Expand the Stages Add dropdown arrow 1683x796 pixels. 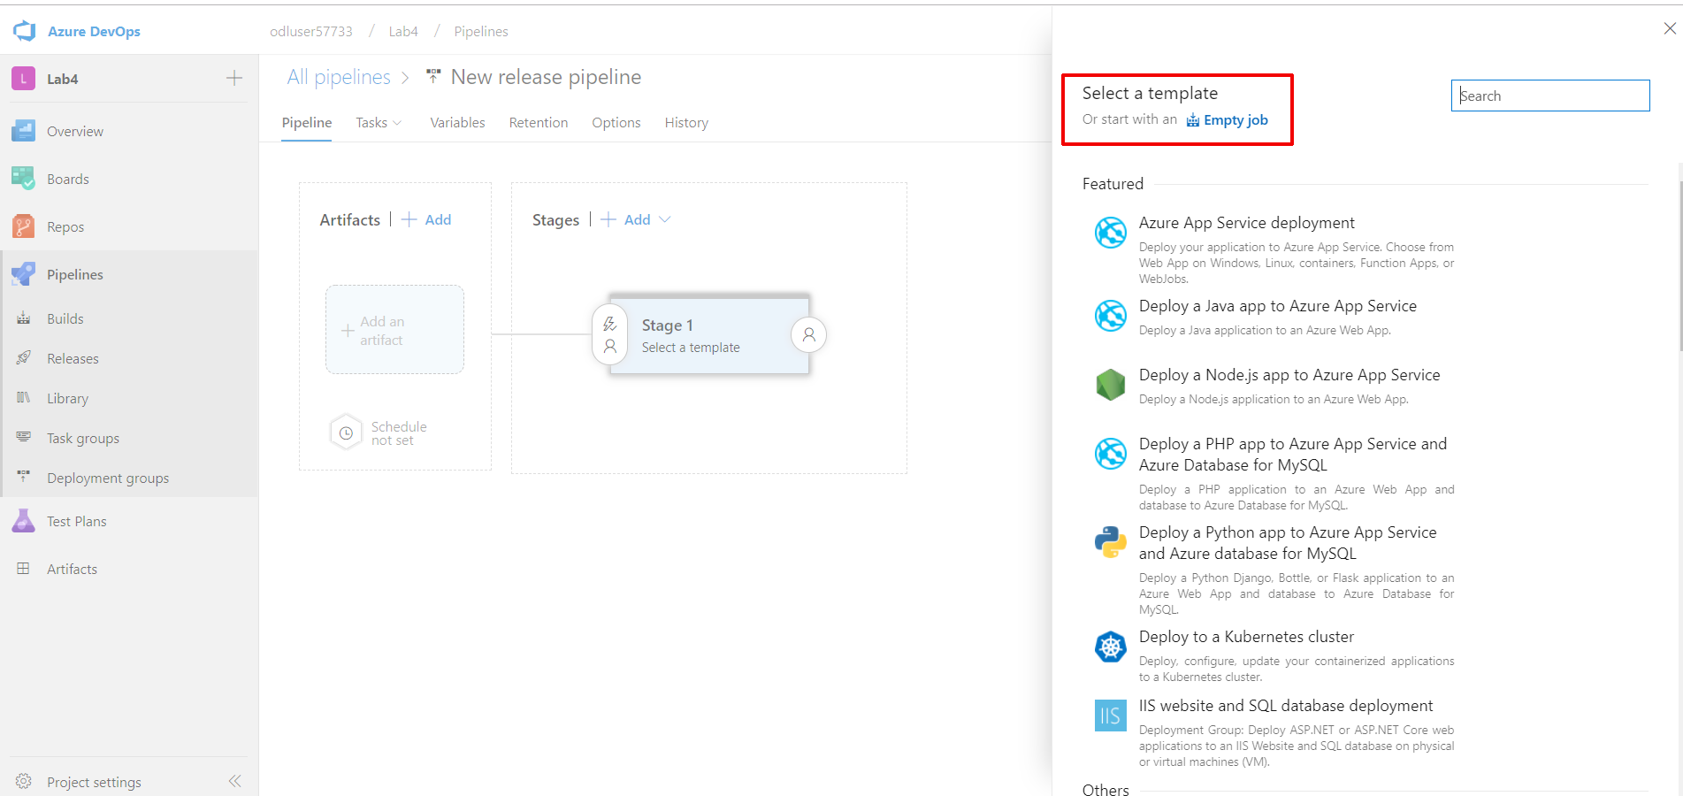pyautogui.click(x=665, y=219)
